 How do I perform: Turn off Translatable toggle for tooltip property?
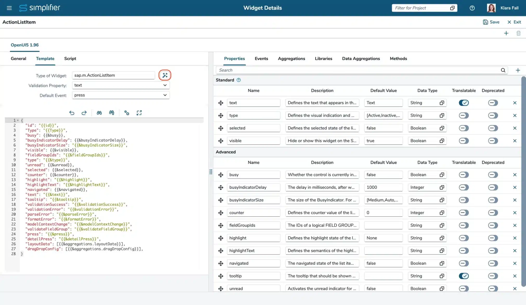[464, 276]
